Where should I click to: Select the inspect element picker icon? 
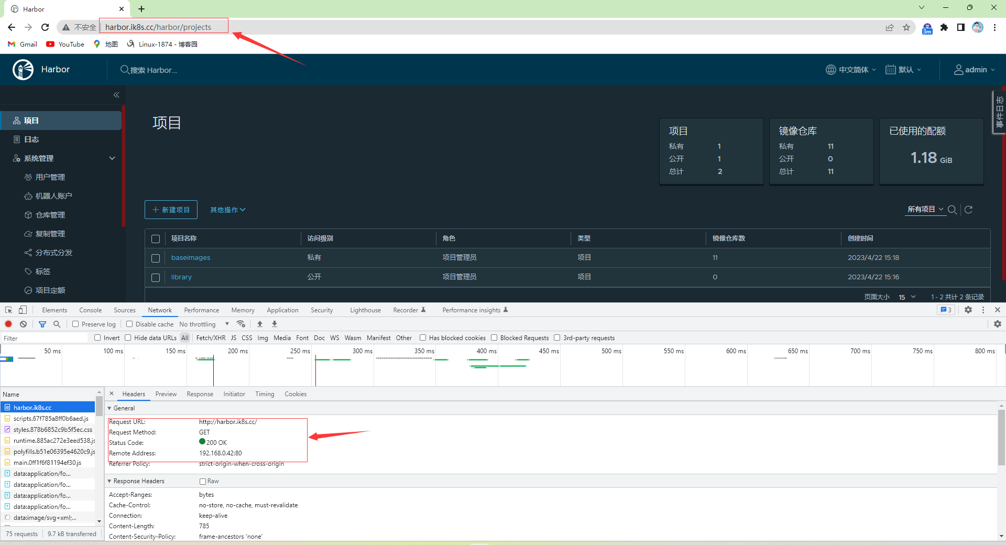[x=8, y=310]
